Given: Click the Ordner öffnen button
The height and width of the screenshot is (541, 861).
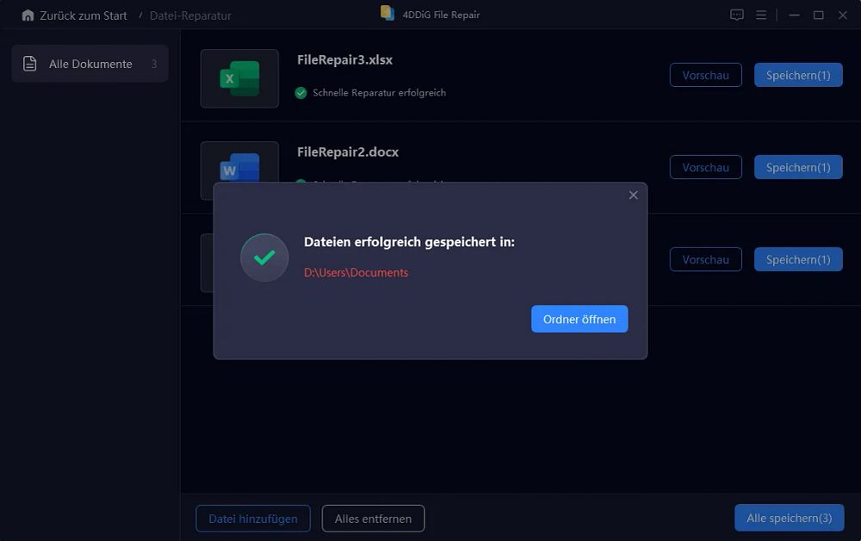Looking at the screenshot, I should tap(579, 319).
